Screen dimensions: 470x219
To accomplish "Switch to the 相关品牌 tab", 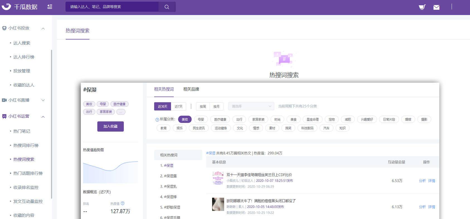I will coord(191,89).
